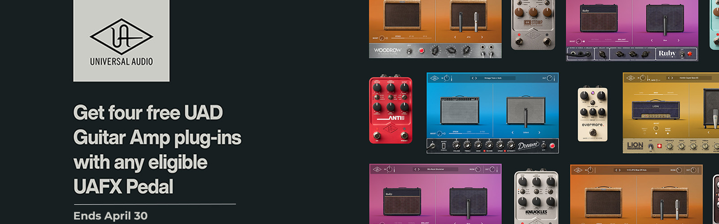The width and height of the screenshot is (719, 224).
Task: Click the Lion amp head image
Action: (x=656, y=109)
